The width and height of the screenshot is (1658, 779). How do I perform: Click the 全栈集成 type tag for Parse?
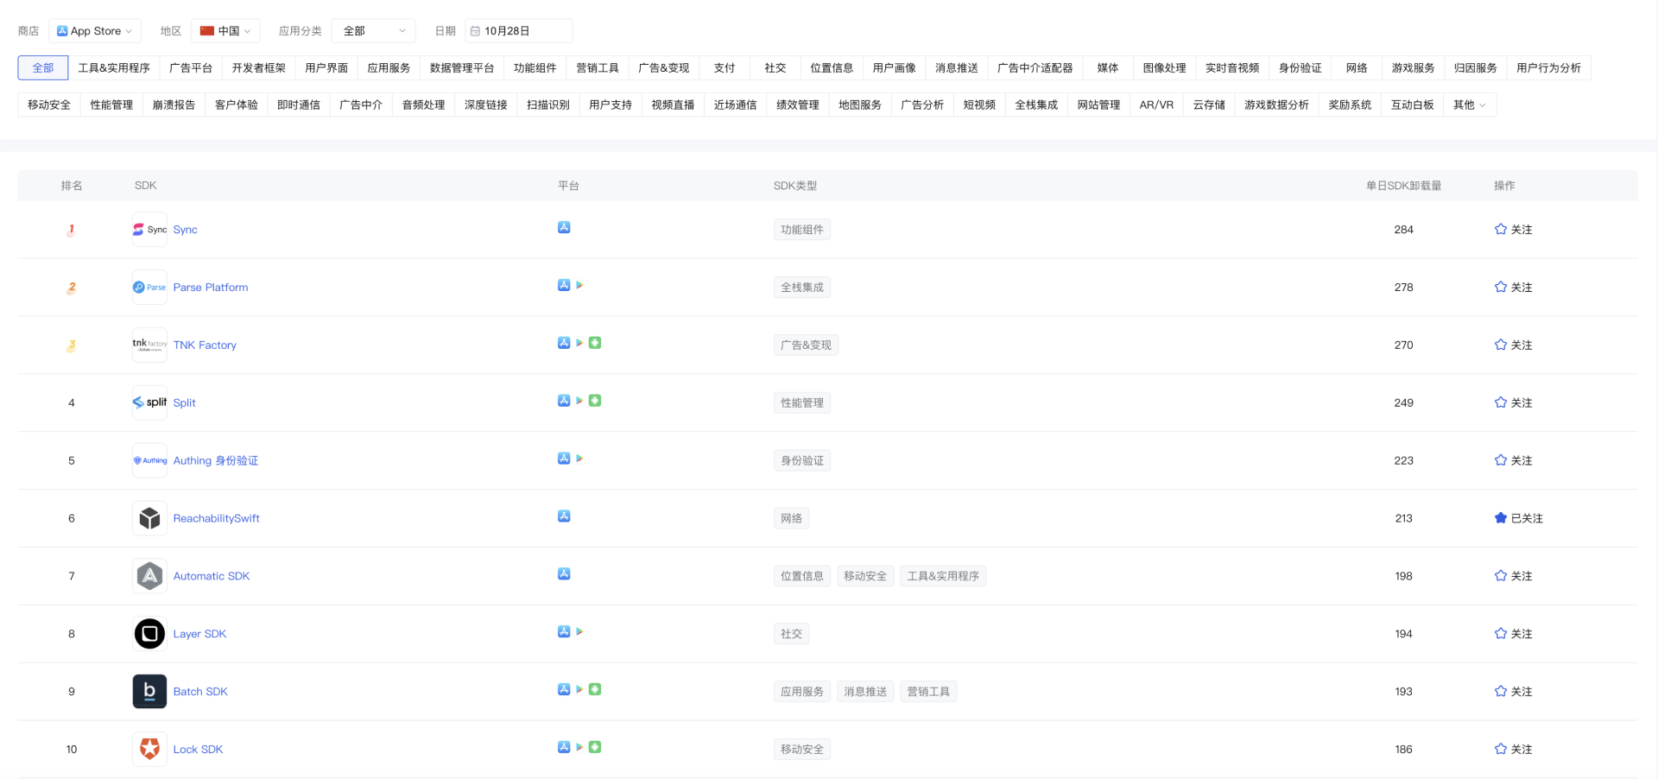[x=802, y=288]
